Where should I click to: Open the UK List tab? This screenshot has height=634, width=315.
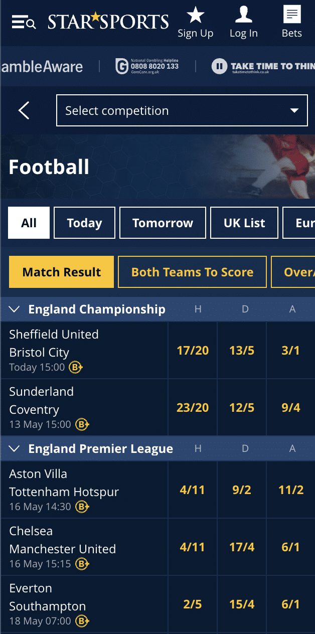point(244,223)
